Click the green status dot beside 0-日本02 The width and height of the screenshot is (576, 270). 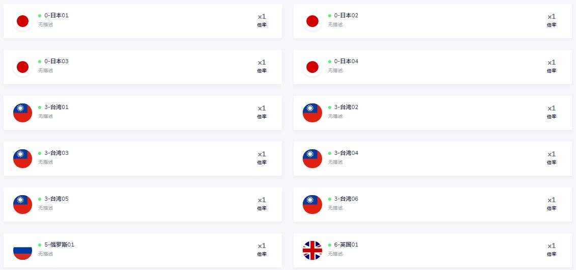tap(330, 16)
